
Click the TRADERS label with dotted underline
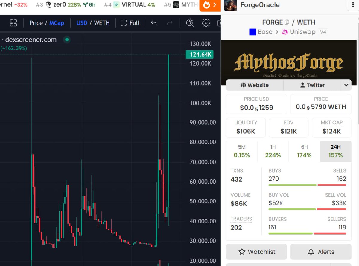click(241, 219)
